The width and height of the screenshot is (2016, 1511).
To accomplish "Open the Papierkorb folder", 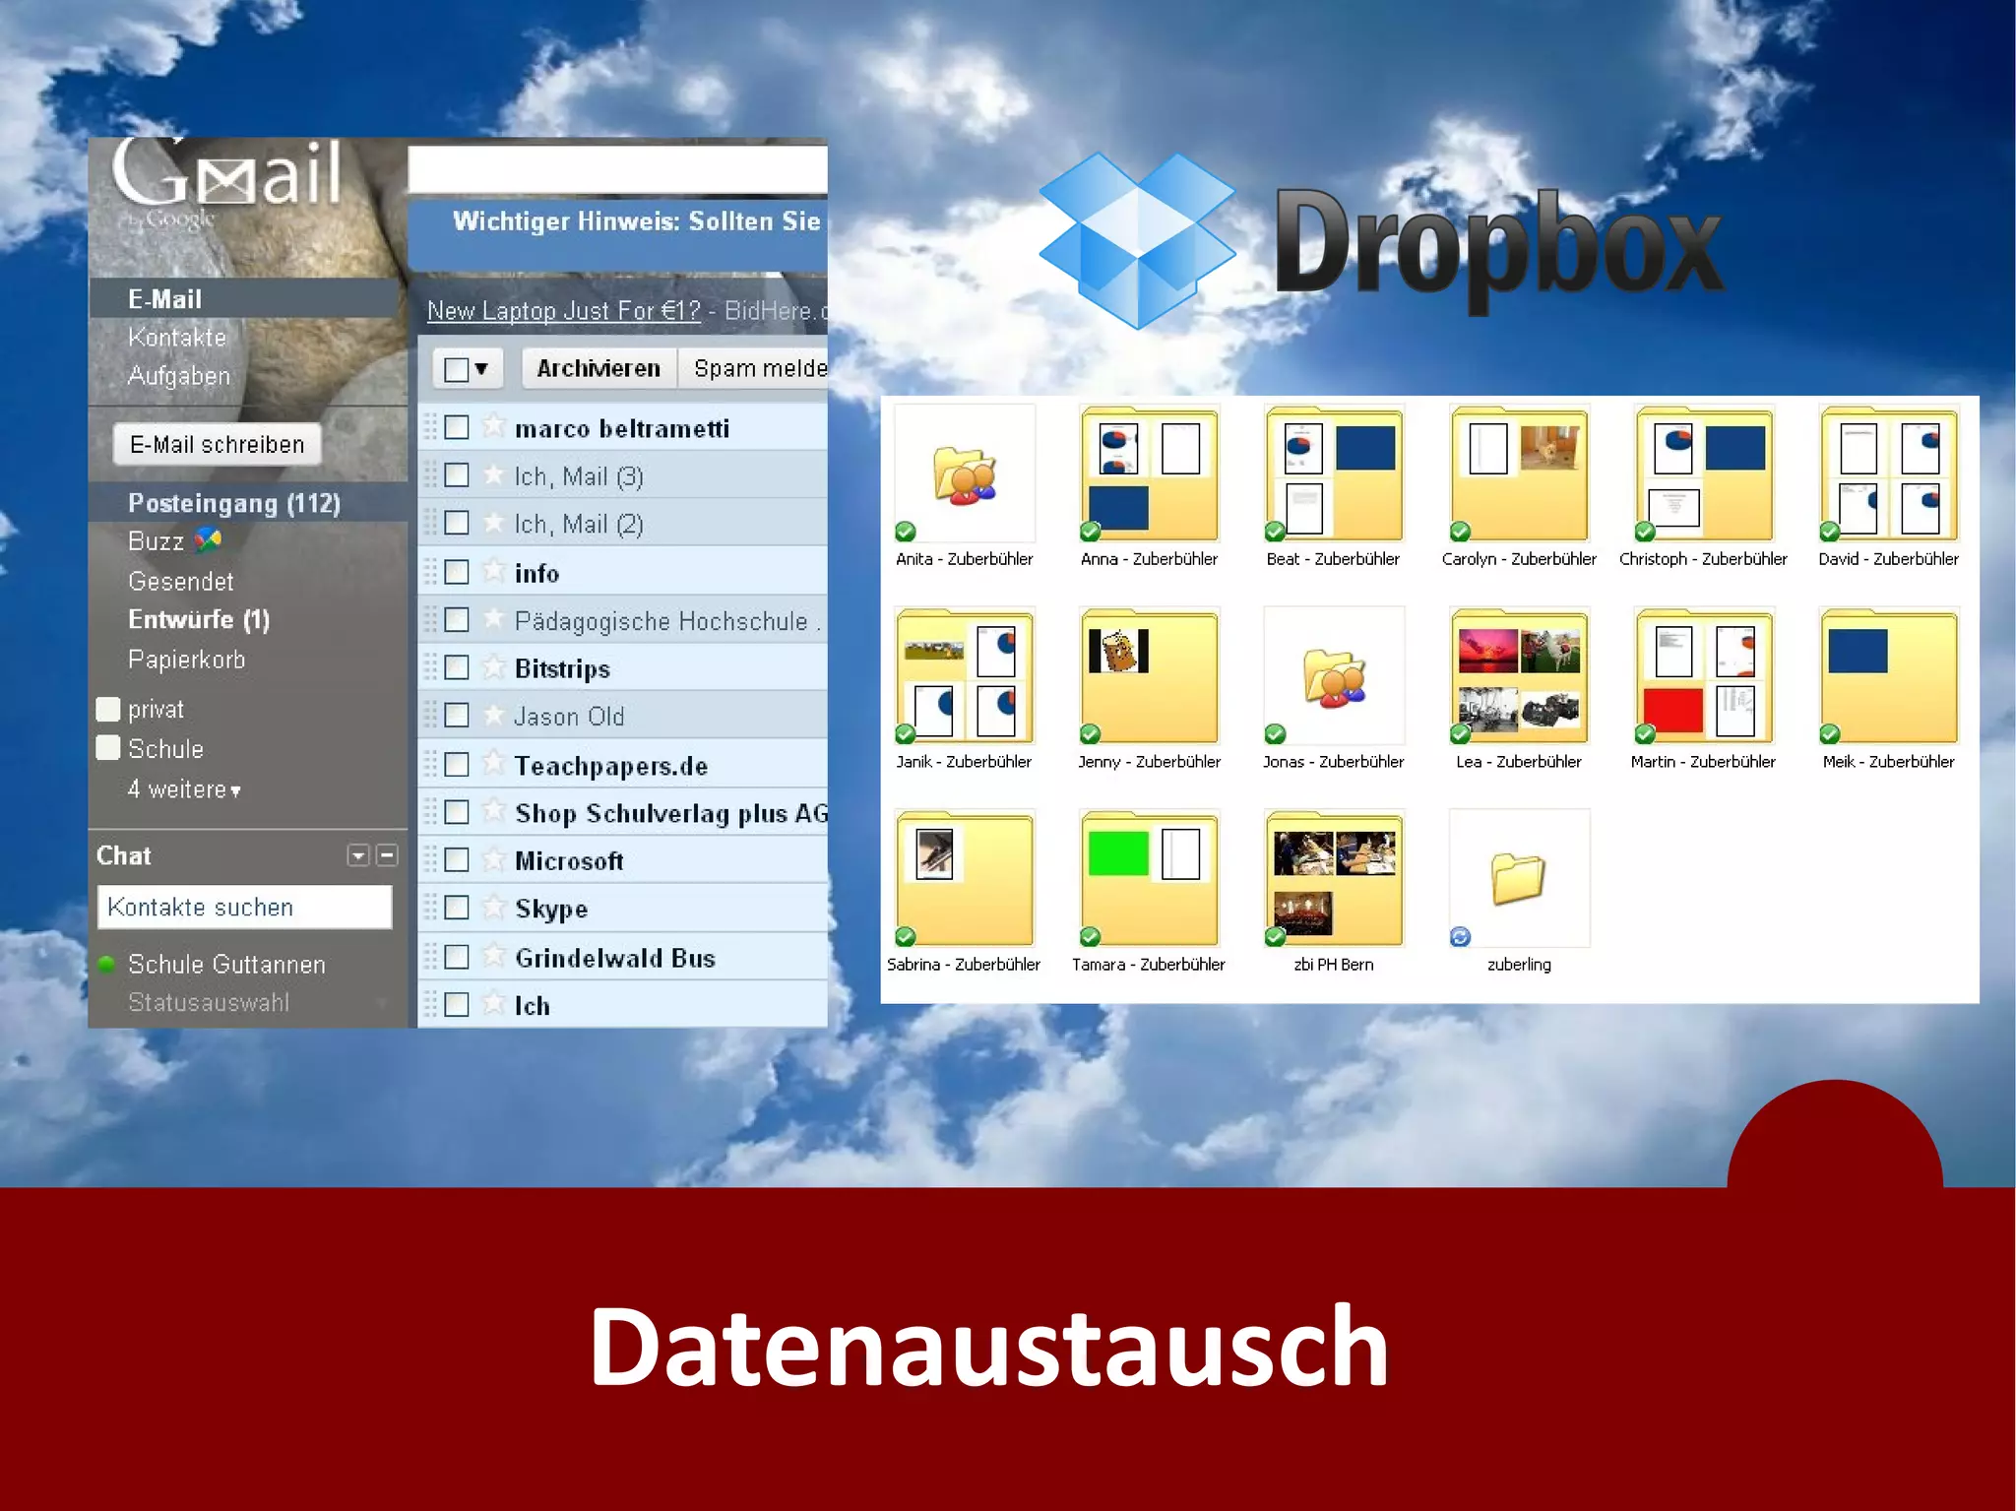I will coord(187,660).
